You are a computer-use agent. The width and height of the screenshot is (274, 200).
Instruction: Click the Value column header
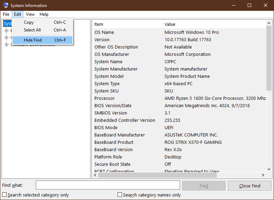tap(214, 24)
